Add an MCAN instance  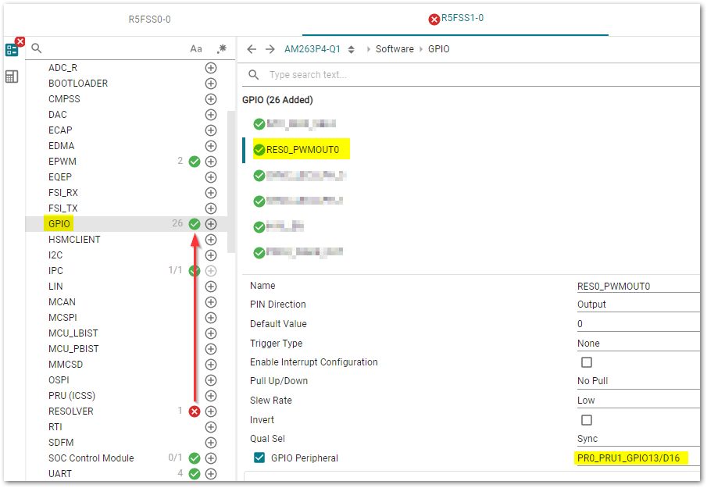(211, 302)
